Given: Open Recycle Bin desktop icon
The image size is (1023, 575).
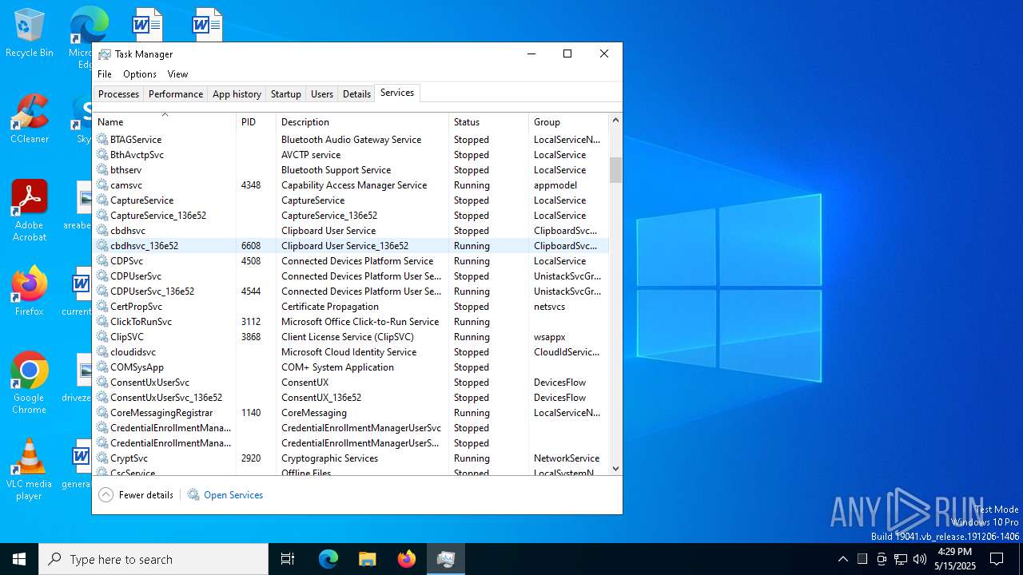Looking at the screenshot, I should coord(30,34).
